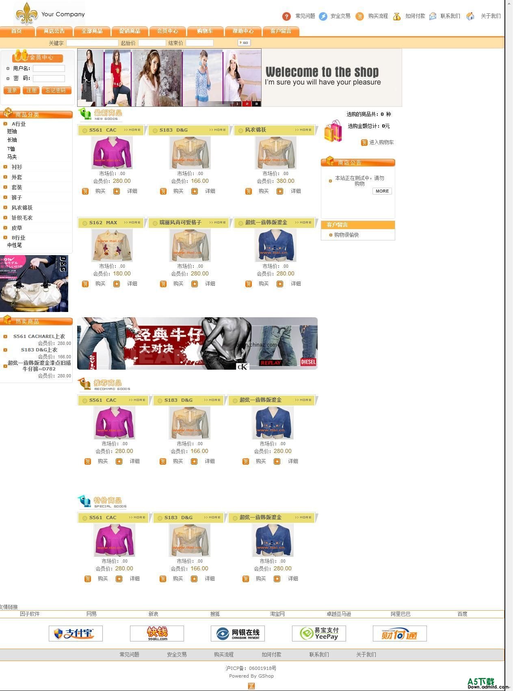The width and height of the screenshot is (513, 691).
Task: Click the 起始价 price input field
Action: [152, 43]
